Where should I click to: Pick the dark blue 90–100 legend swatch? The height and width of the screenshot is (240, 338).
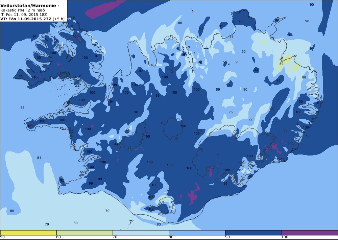point(254,233)
